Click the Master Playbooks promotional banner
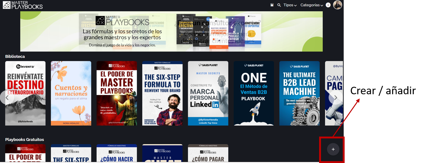 [x=171, y=31]
